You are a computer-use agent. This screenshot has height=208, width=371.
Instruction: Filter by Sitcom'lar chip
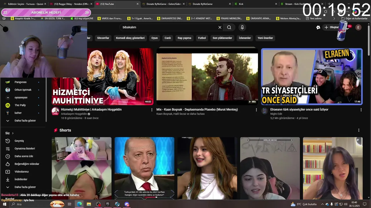[103, 38]
